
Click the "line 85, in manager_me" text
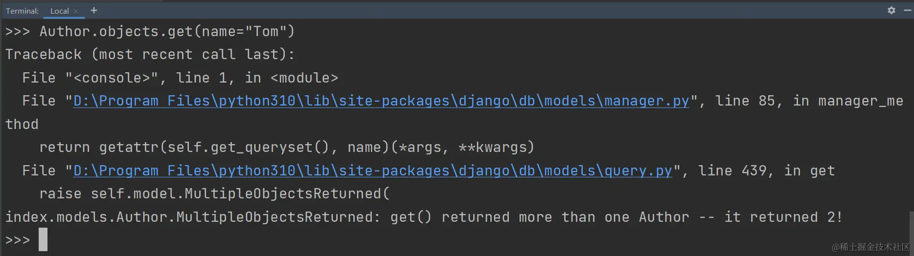click(x=809, y=101)
